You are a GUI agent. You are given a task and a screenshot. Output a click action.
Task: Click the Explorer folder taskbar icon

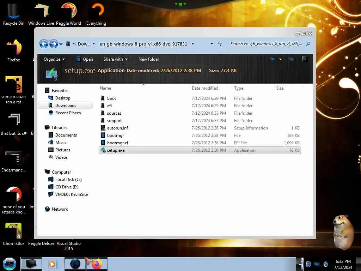coord(31,264)
